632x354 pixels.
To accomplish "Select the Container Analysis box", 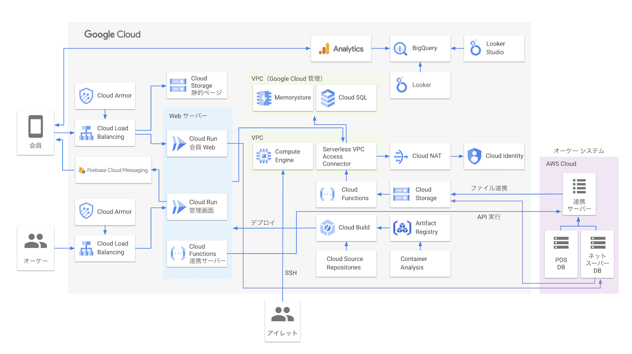I will 420,263.
